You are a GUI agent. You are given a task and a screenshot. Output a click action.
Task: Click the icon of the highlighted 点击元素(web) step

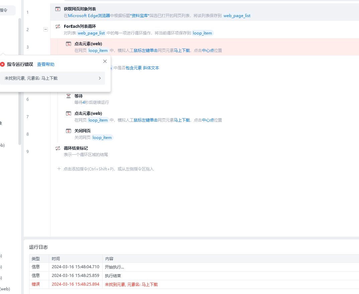coord(69,44)
